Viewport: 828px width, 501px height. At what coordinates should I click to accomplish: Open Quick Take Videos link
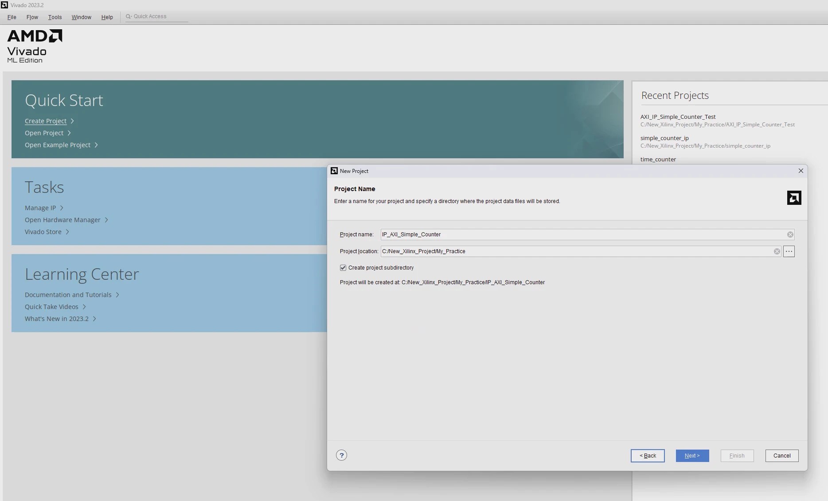click(x=51, y=307)
